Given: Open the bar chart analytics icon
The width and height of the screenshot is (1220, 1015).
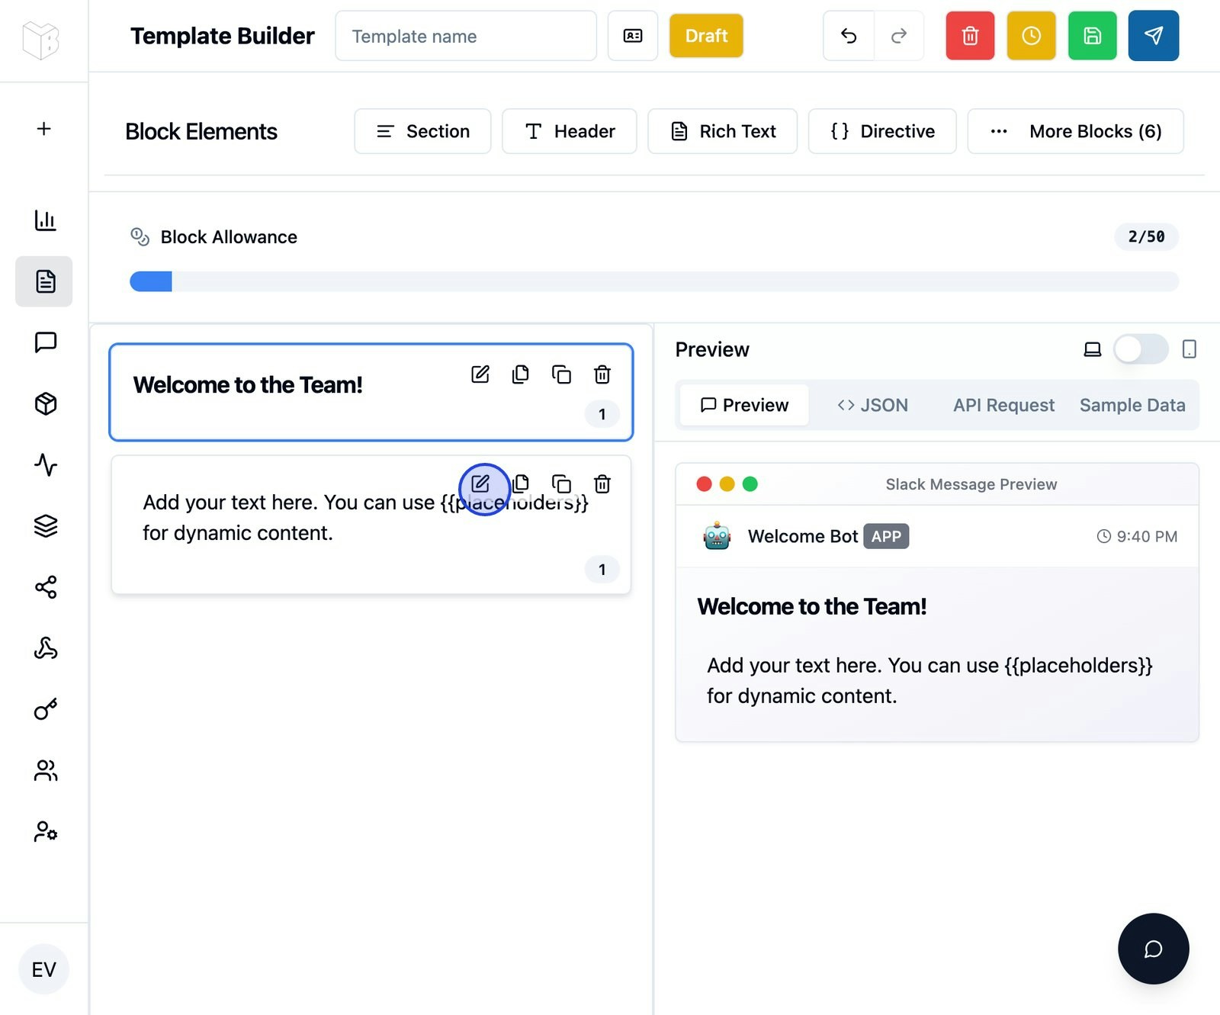Looking at the screenshot, I should click(x=45, y=220).
